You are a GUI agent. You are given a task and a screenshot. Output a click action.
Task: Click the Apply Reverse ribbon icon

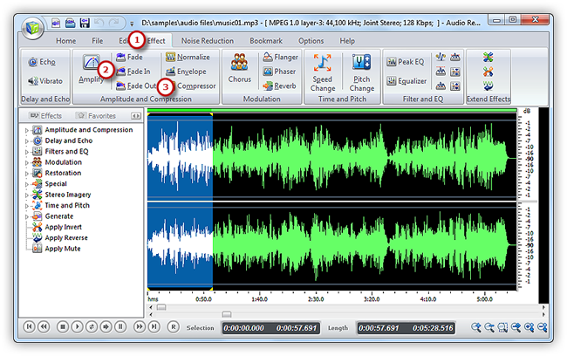coord(488,86)
